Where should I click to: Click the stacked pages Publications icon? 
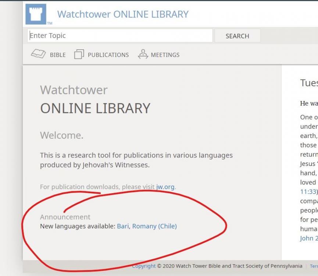79,54
